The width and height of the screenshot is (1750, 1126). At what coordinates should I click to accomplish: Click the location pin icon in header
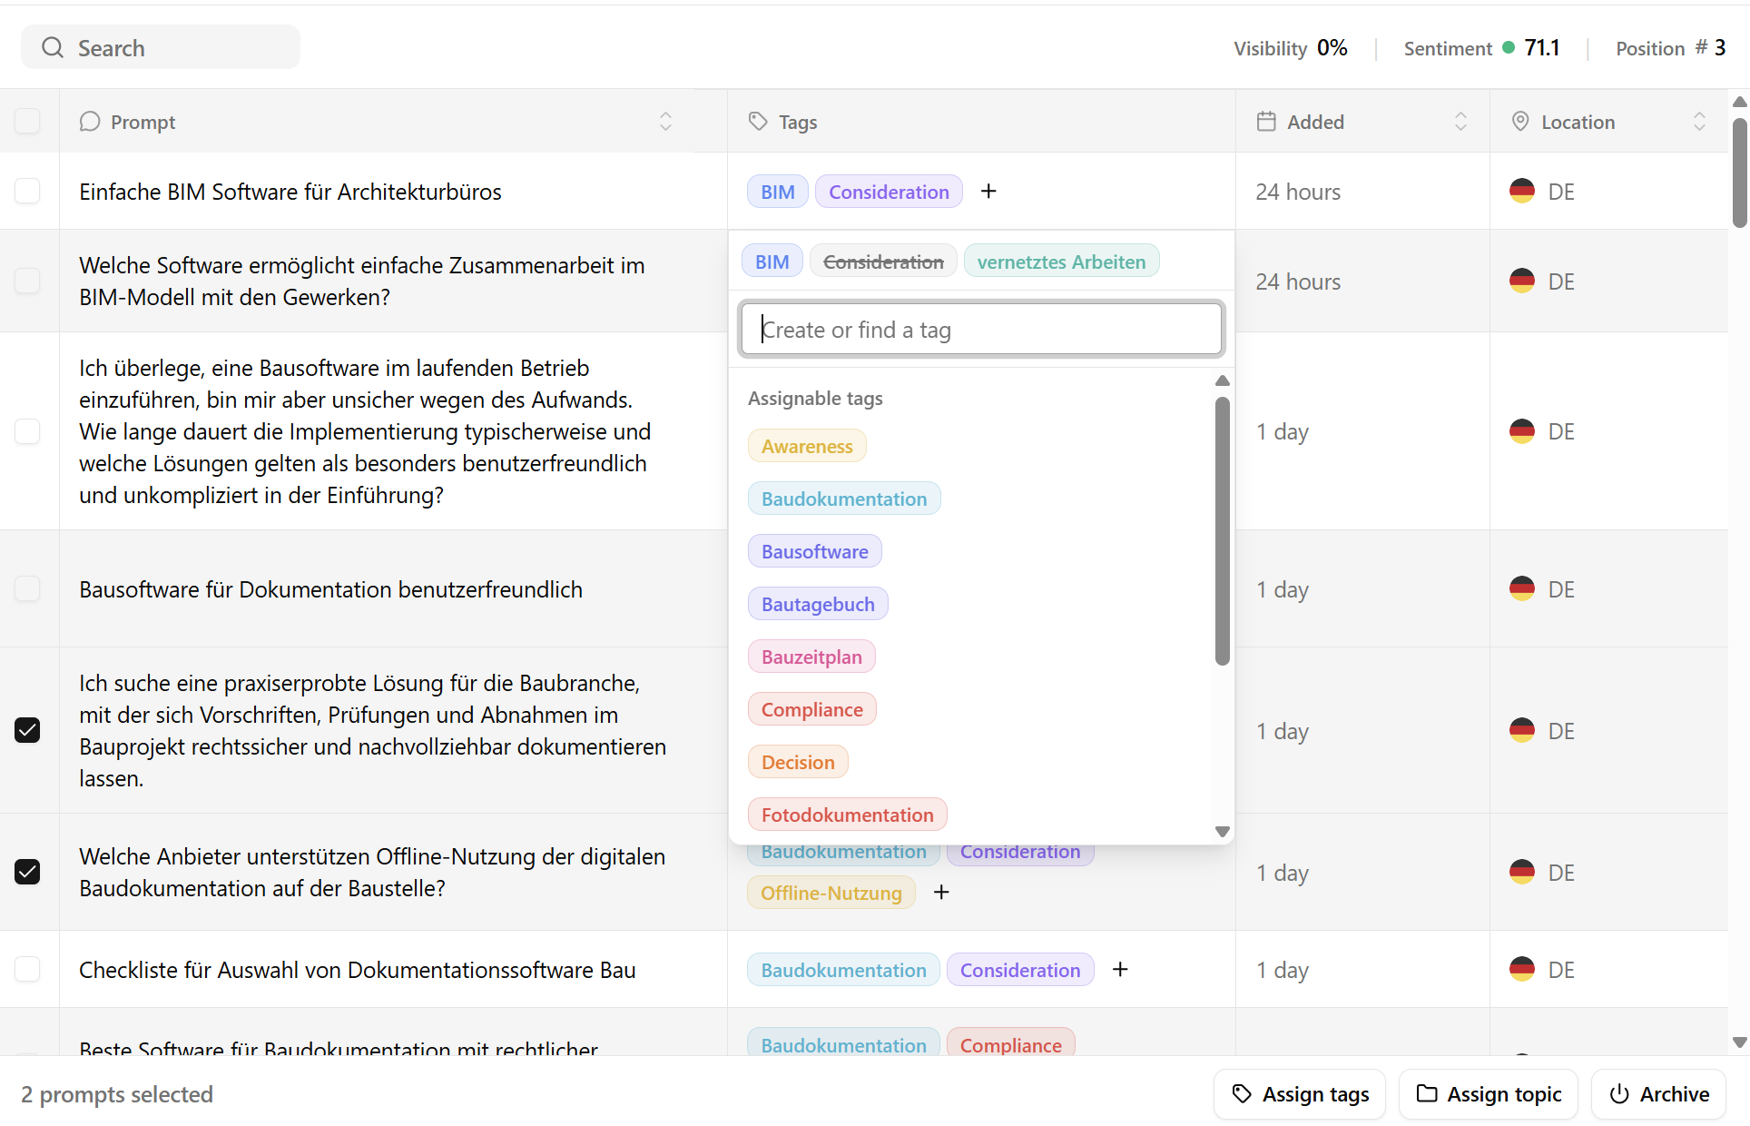1520,122
